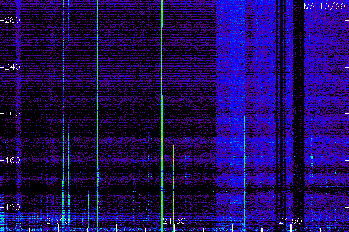Image resolution: width=349 pixels, height=232 pixels.
Task: Click the 21:10 time label
Action: point(58,221)
